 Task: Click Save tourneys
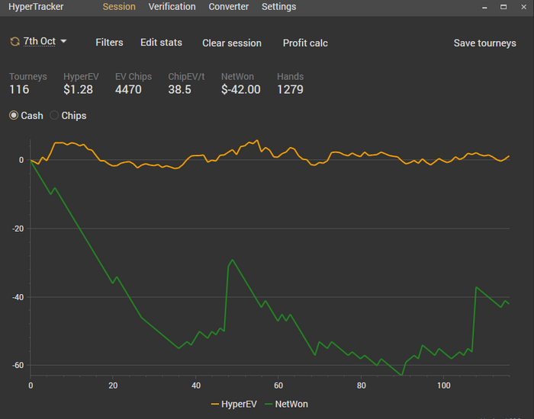pos(484,43)
